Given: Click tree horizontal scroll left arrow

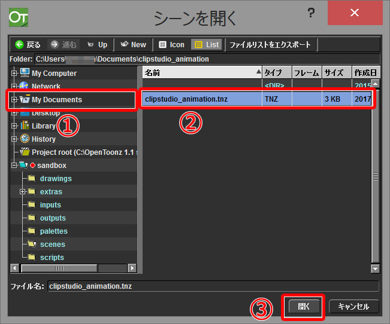Looking at the screenshot, I should click(x=14, y=268).
